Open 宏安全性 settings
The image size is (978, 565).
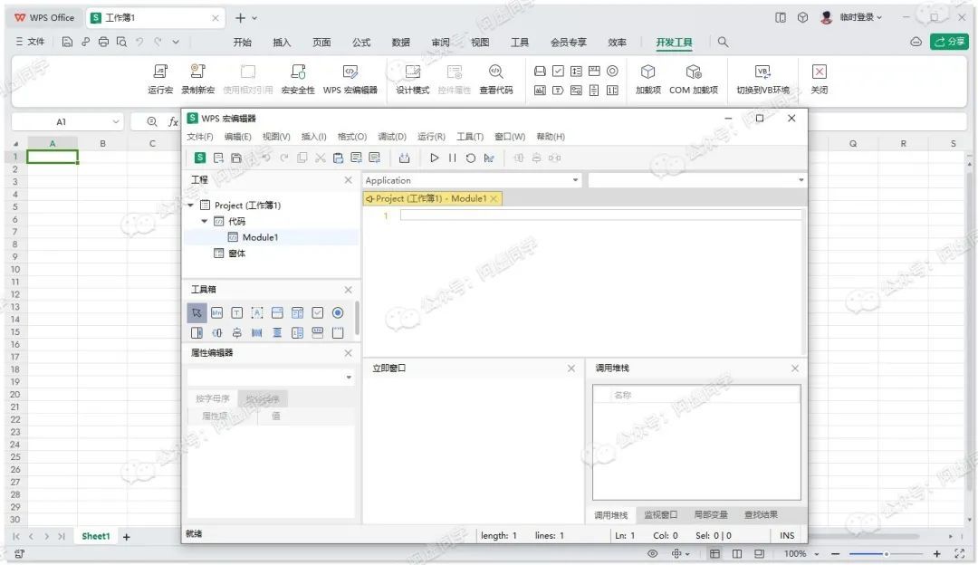[298, 72]
